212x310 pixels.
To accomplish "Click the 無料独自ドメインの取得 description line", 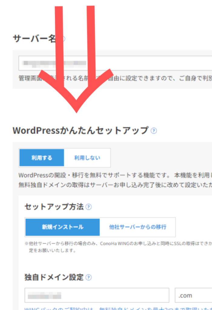I will (115, 185).
